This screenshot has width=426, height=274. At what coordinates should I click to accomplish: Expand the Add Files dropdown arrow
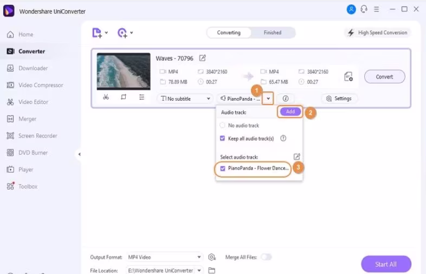pos(106,32)
